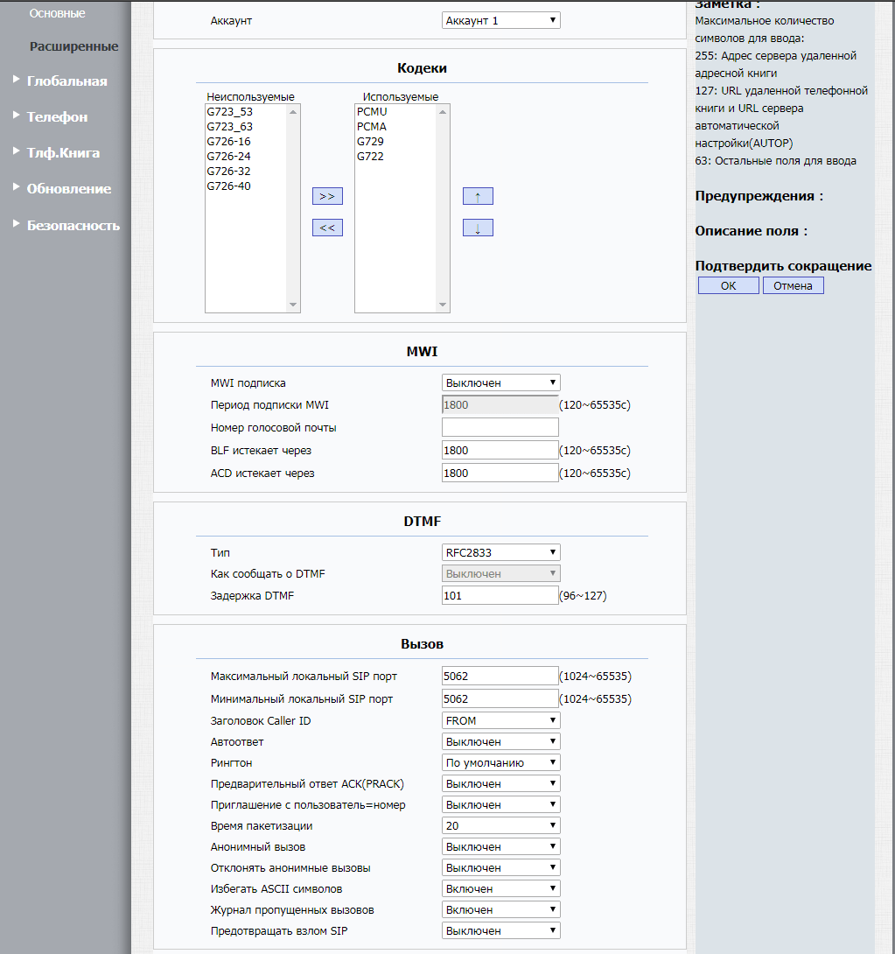Image resolution: width=895 pixels, height=954 pixels.
Task: Click the Задержка DTMF field
Action: 500,595
